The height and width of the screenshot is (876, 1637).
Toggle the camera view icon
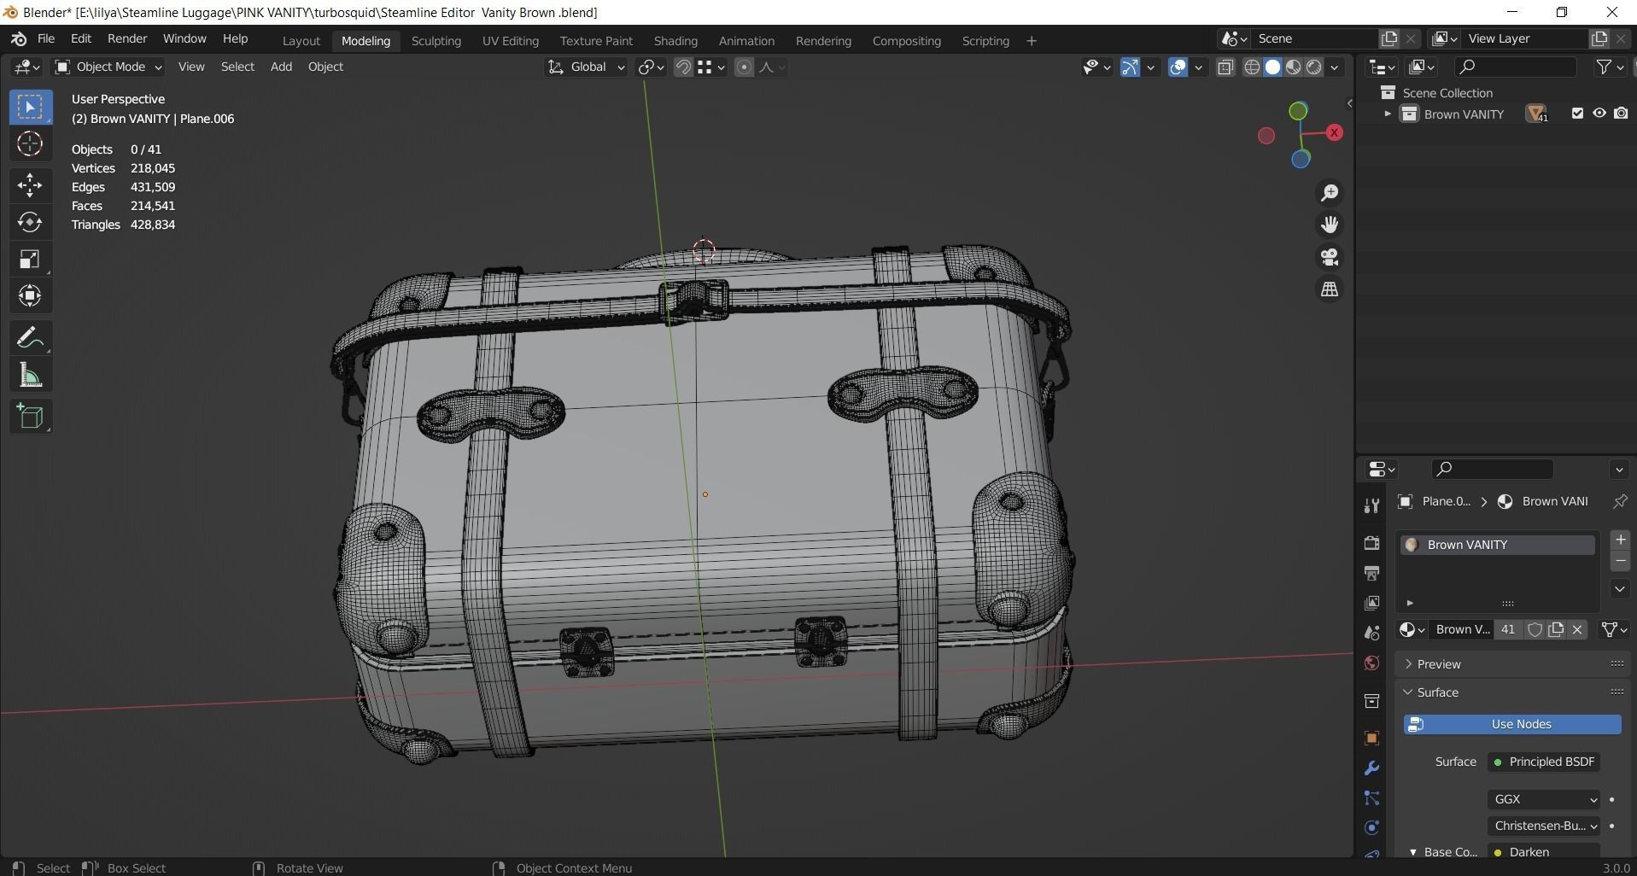(x=1330, y=257)
